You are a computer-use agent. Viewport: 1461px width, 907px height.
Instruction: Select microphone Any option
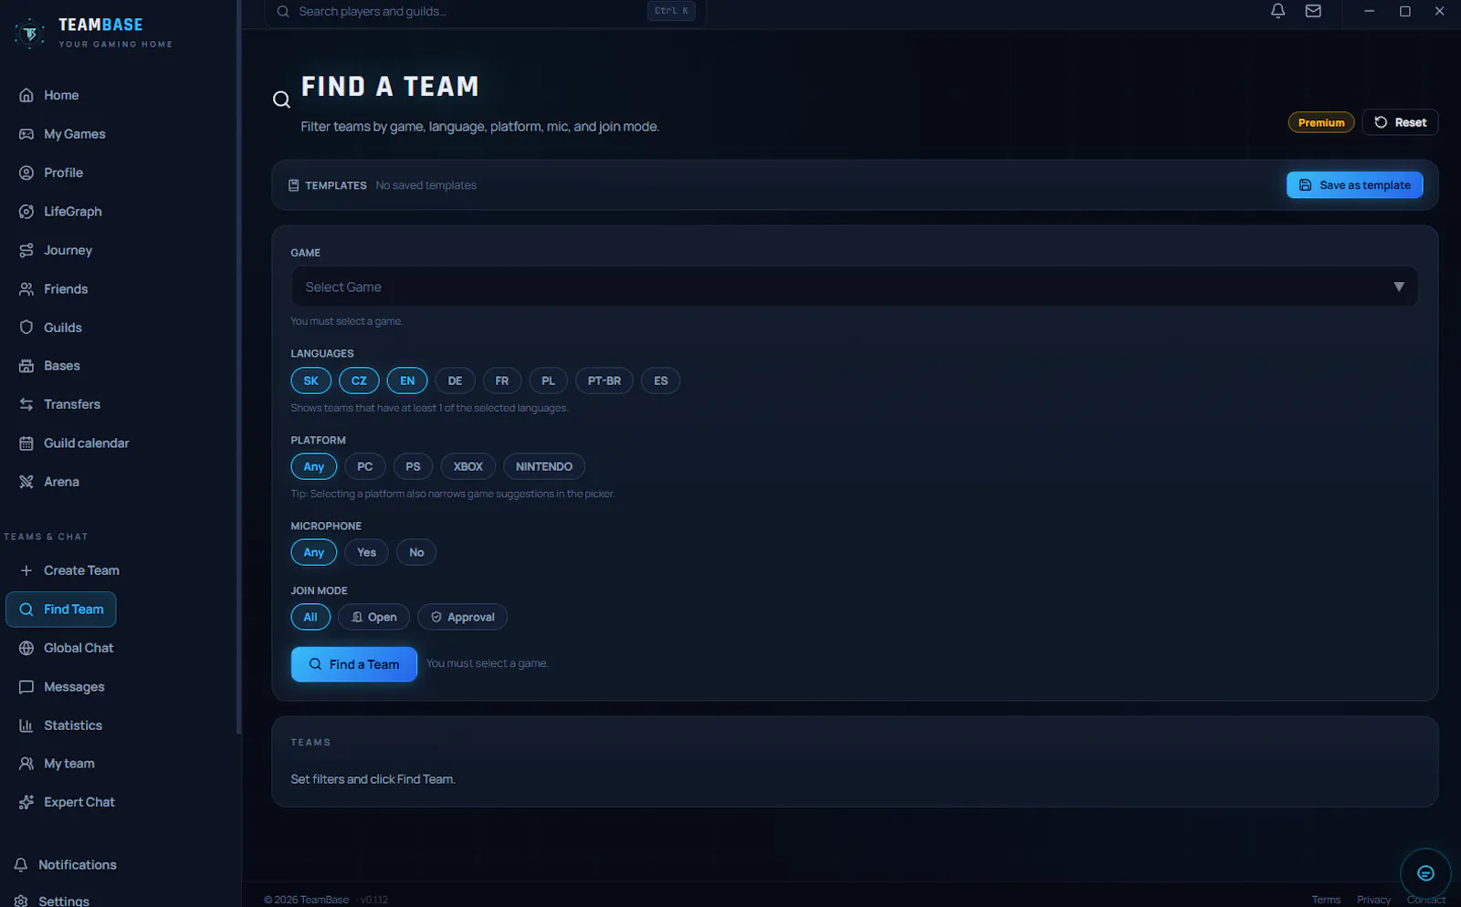coord(314,552)
